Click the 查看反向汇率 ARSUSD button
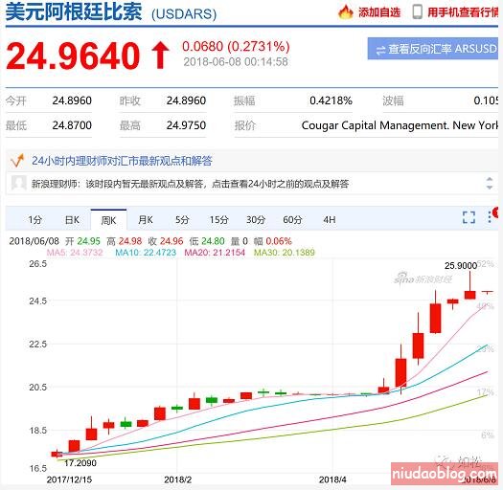The height and width of the screenshot is (490, 503). click(433, 49)
